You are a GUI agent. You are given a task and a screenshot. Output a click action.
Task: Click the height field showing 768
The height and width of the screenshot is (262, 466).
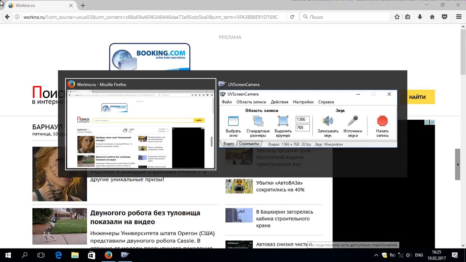click(x=303, y=128)
